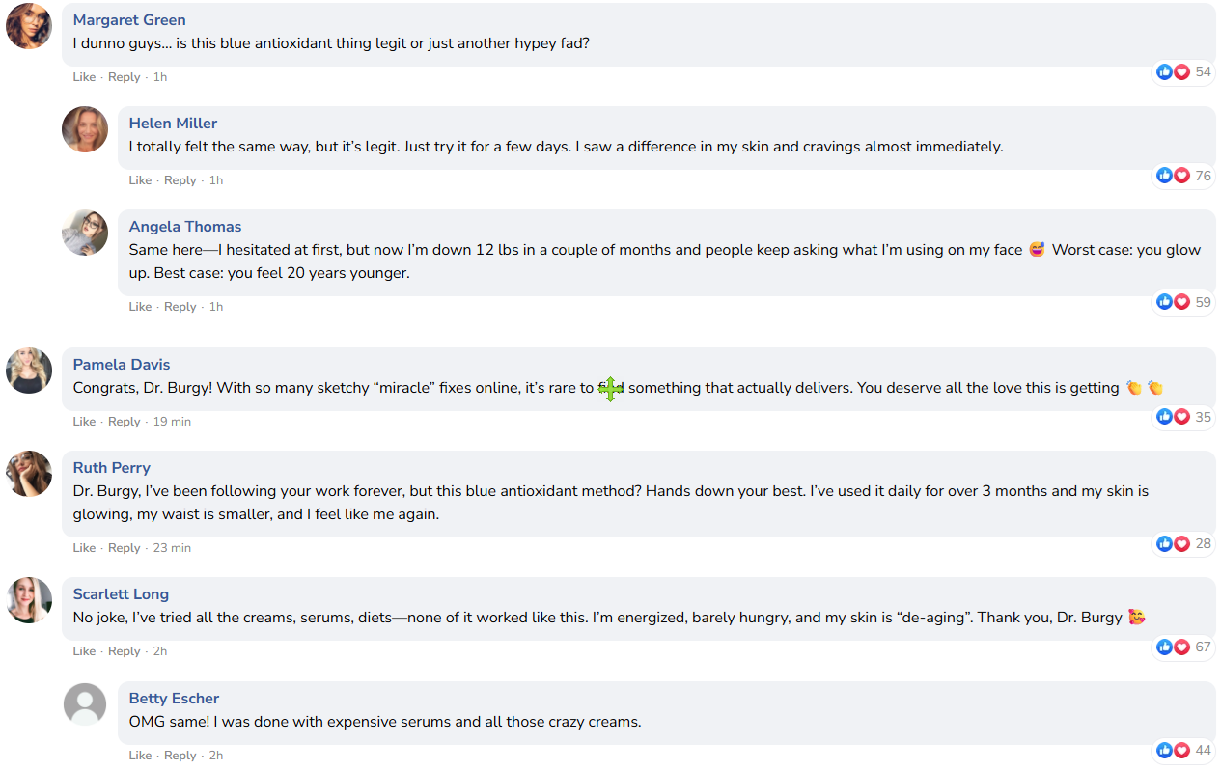The width and height of the screenshot is (1221, 771).
Task: Click the Pamela Davis name link
Action: click(122, 365)
